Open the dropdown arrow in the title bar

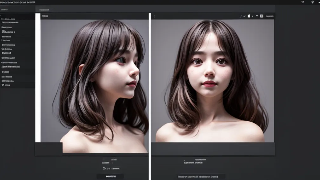[x=303, y=2]
